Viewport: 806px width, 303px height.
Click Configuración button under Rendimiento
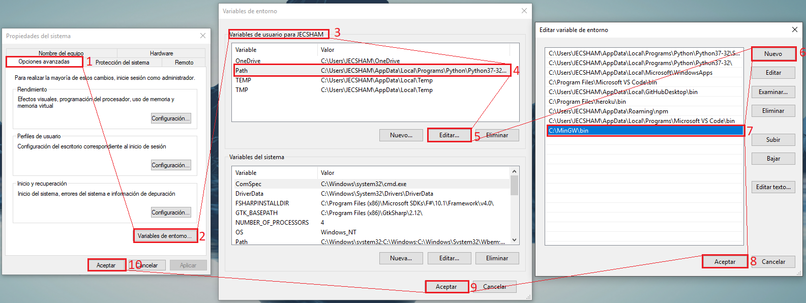pyautogui.click(x=171, y=118)
